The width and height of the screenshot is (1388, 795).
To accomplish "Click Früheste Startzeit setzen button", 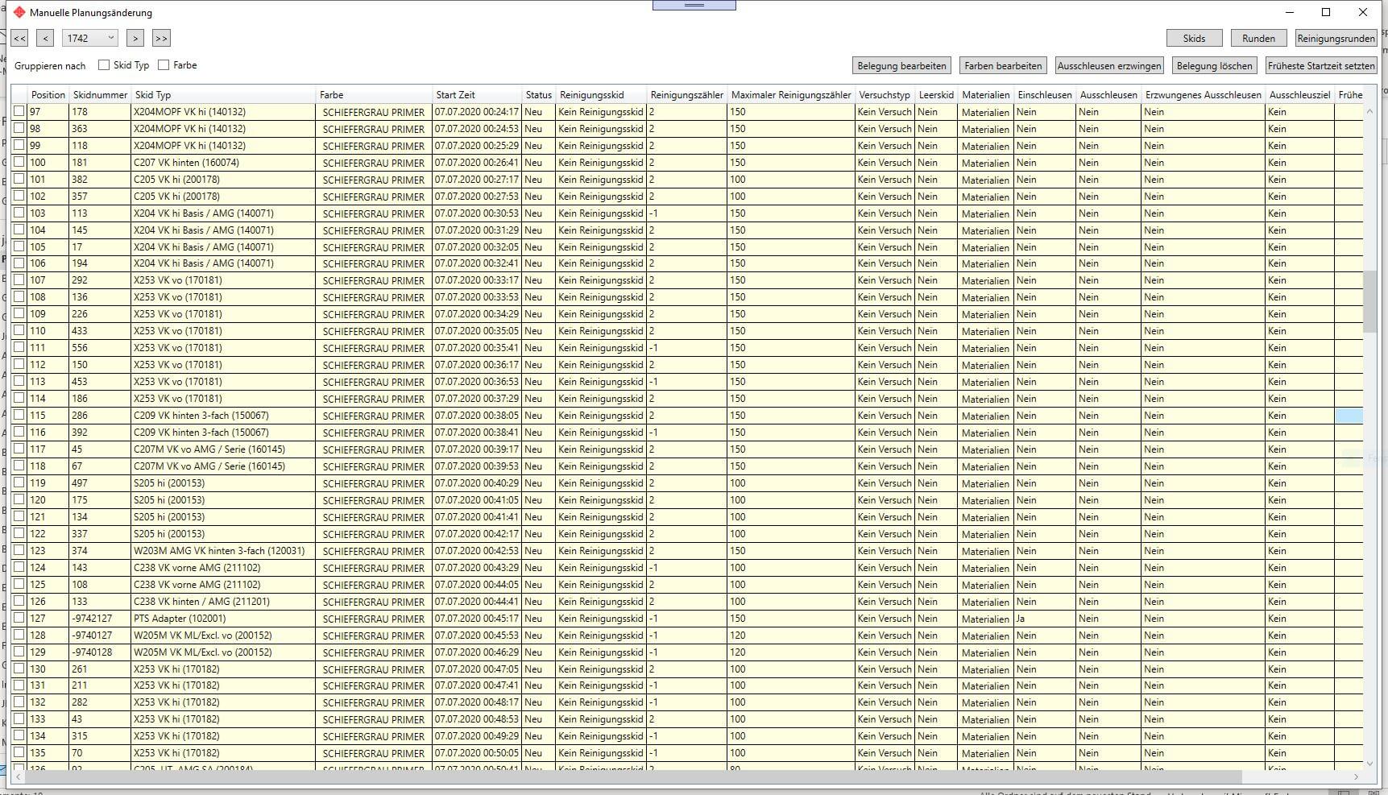I will (x=1321, y=65).
